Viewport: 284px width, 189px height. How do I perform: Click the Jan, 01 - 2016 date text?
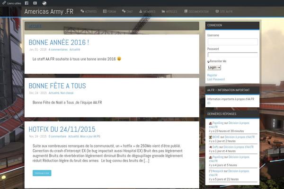38,50
